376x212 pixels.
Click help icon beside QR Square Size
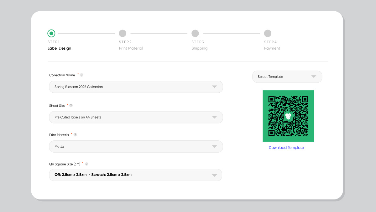[86, 164]
